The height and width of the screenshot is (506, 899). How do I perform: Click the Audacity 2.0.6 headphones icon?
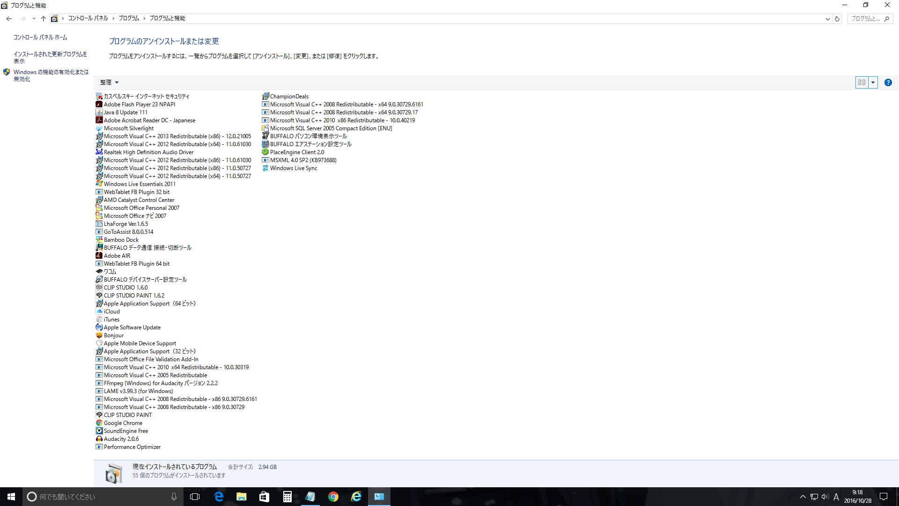tap(99, 439)
